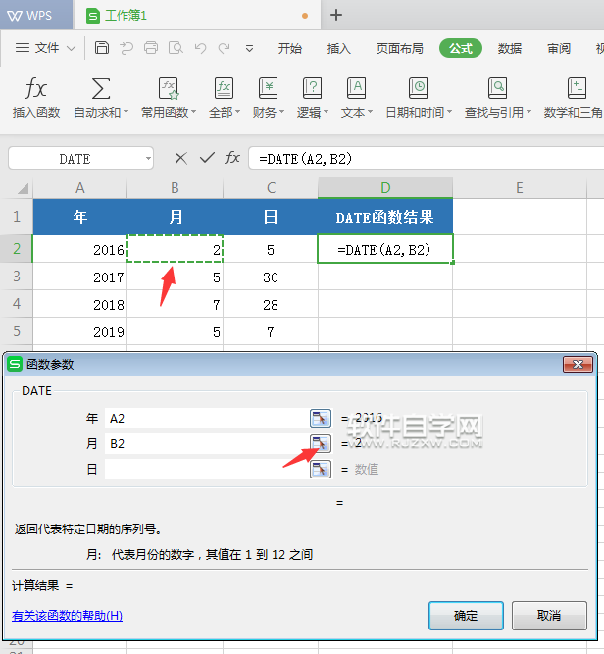Click the 年 header cell
The width and height of the screenshot is (604, 654).
(80, 217)
